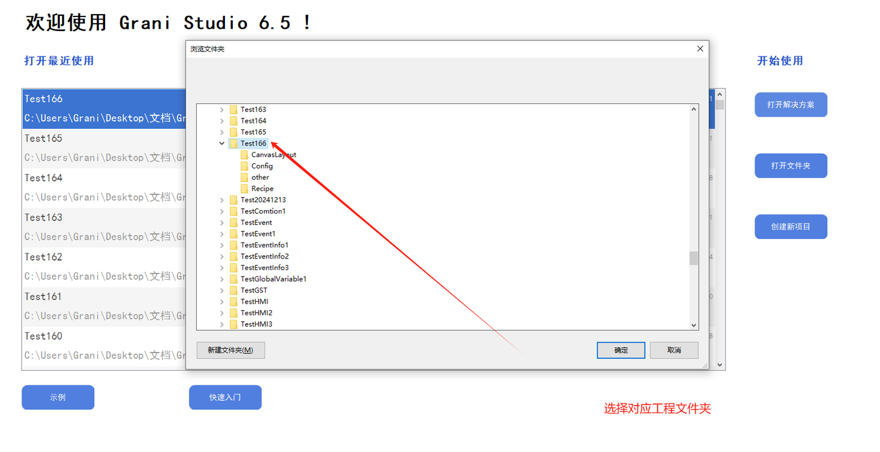
Task: Expand the TestComtion1 folder node
Action: pos(222,211)
